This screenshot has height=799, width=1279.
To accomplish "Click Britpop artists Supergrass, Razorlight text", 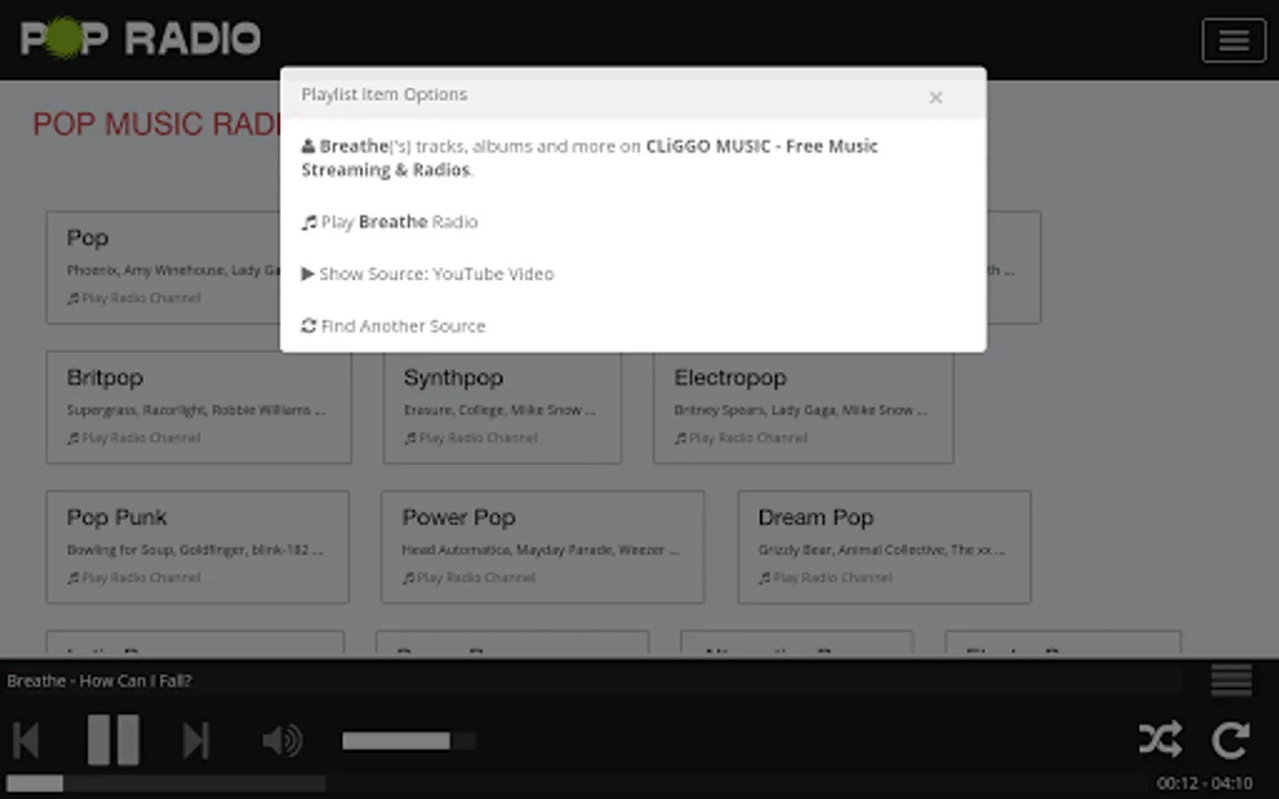I will [x=196, y=410].
